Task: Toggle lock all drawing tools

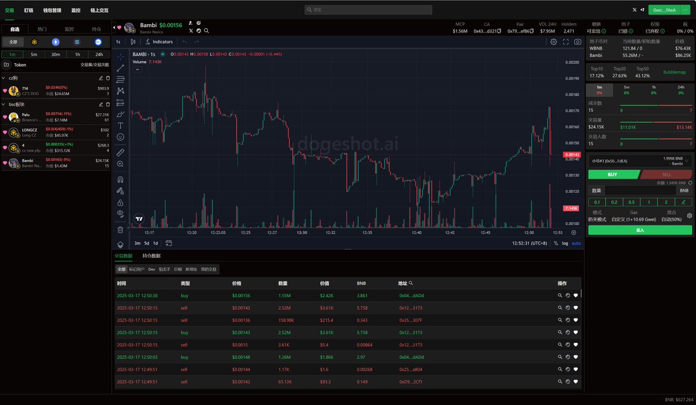Action: pos(120,202)
